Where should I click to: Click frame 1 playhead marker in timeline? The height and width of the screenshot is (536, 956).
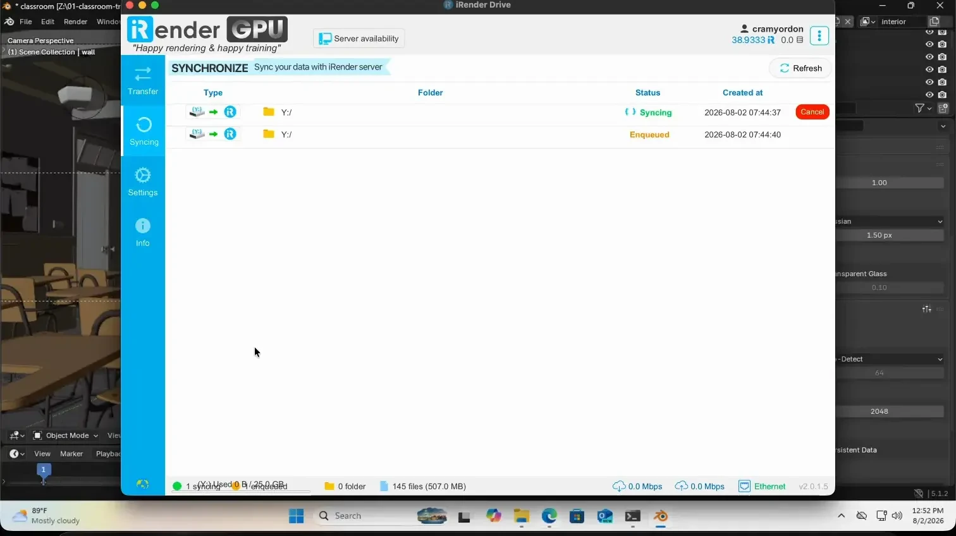point(43,470)
